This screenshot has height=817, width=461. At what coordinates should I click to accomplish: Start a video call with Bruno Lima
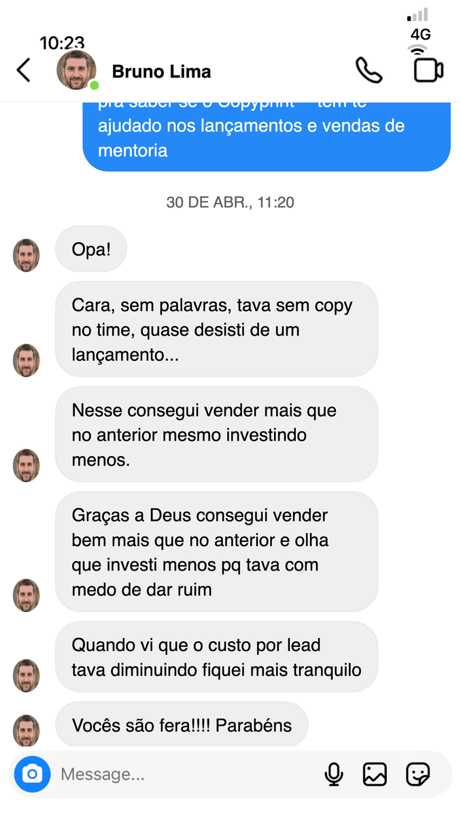coord(428,70)
